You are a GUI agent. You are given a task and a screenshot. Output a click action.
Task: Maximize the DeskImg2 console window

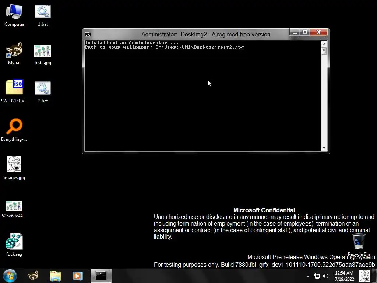coord(304,32)
